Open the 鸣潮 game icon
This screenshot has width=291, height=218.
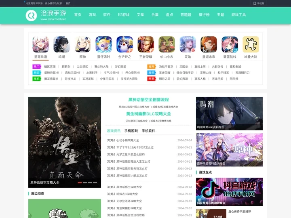coord(61,44)
